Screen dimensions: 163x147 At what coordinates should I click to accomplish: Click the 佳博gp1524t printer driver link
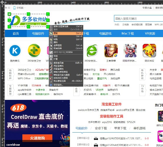(x=121, y=138)
